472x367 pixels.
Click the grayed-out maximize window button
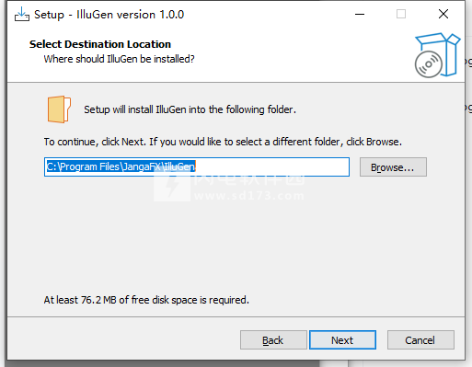click(401, 14)
